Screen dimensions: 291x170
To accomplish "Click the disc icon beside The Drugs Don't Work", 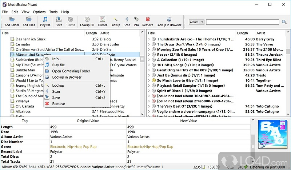I will click(154, 44).
